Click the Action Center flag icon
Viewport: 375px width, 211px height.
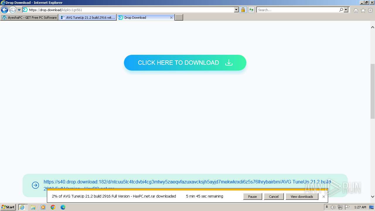347,207
